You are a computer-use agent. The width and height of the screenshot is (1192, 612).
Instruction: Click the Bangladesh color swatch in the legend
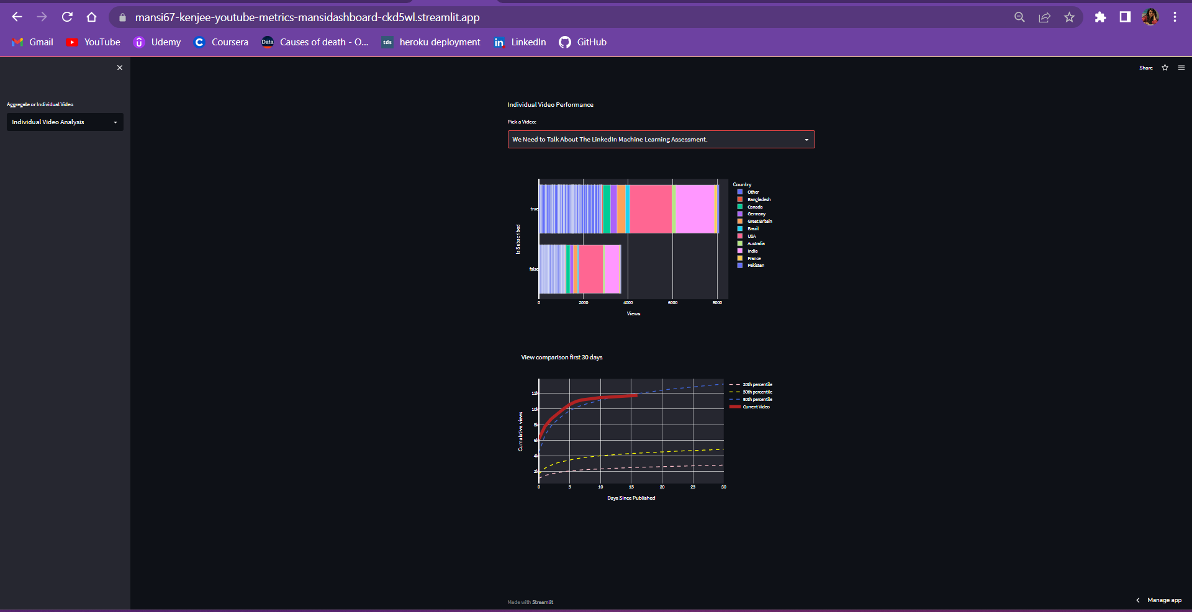(739, 199)
